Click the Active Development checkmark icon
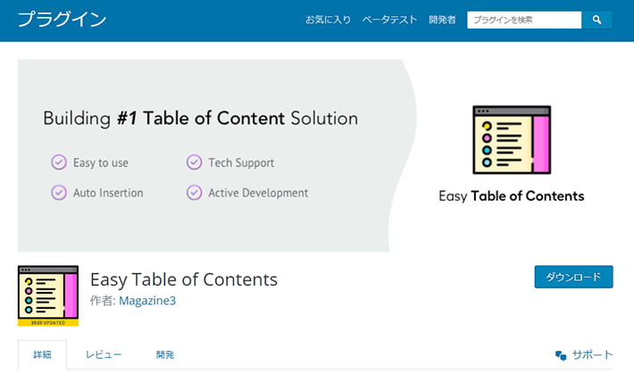This screenshot has width=634, height=375. 194,192
